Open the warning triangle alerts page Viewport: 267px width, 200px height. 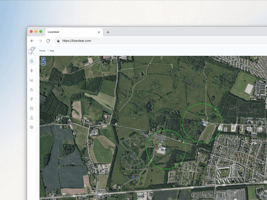32,90
